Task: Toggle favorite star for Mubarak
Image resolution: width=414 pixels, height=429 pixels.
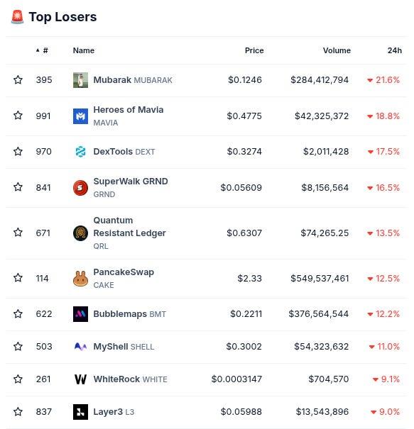Action: pyautogui.click(x=18, y=80)
